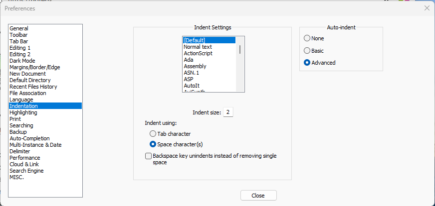Close the Preferences dialog window
The image size is (435, 206).
[x=427, y=8]
